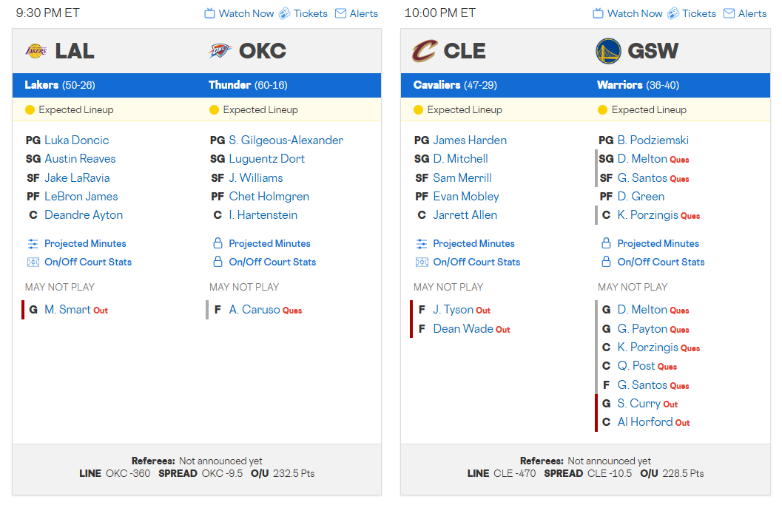Image resolution: width=782 pixels, height=505 pixels.
Task: Click the Warriors team logo
Action: pos(608,51)
